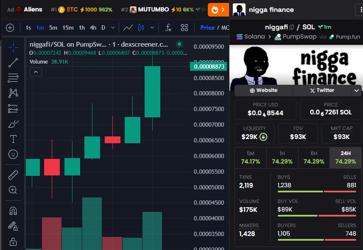This screenshot has height=250, width=363.
Task: Toggle lock all drawing tools
Action: tap(13, 242)
